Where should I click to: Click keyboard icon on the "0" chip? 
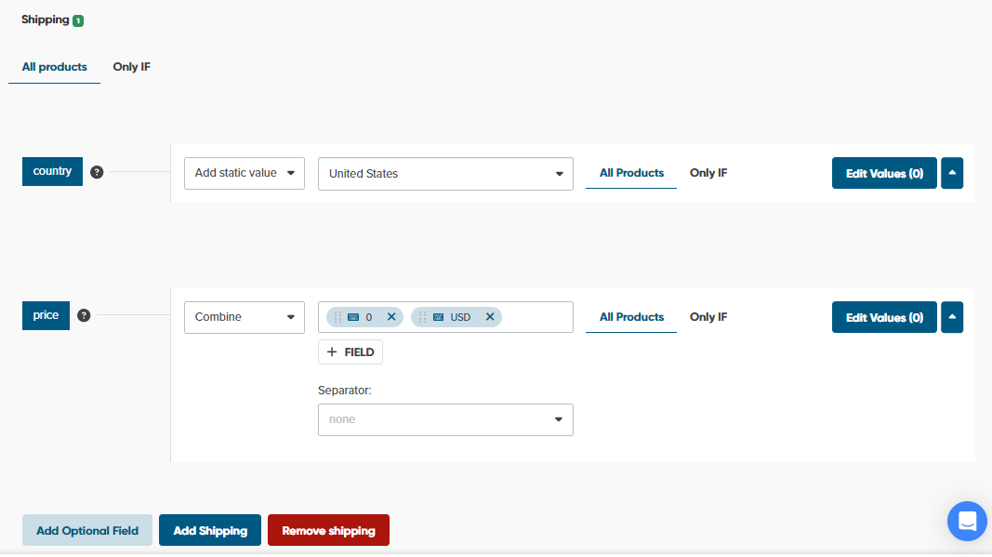[353, 317]
